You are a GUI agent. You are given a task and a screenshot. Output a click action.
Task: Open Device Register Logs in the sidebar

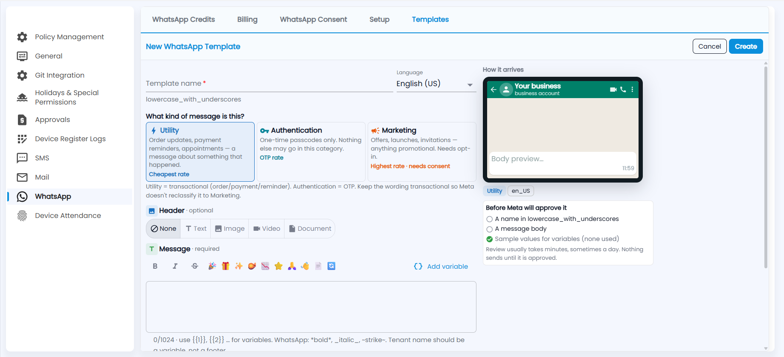[70, 139]
